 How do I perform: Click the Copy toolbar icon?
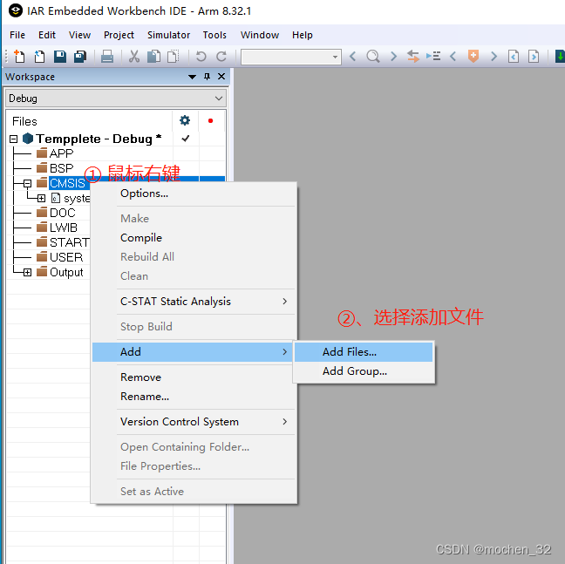[153, 57]
